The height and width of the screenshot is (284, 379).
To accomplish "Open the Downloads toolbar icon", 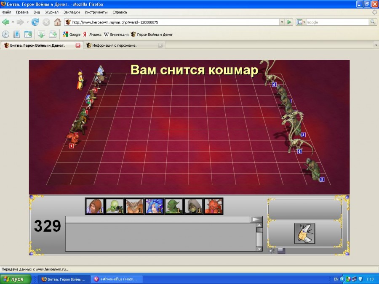I will coord(41,35).
